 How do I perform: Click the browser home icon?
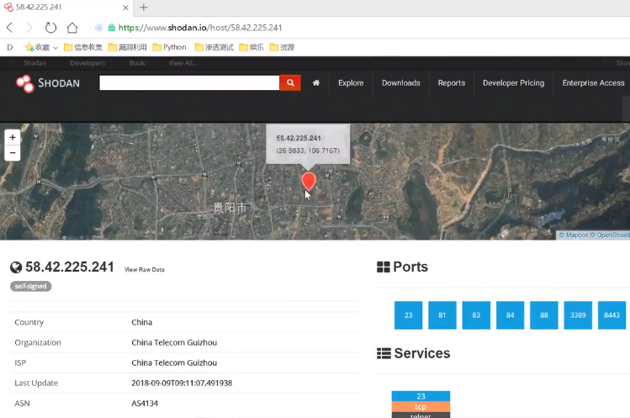coord(72,28)
